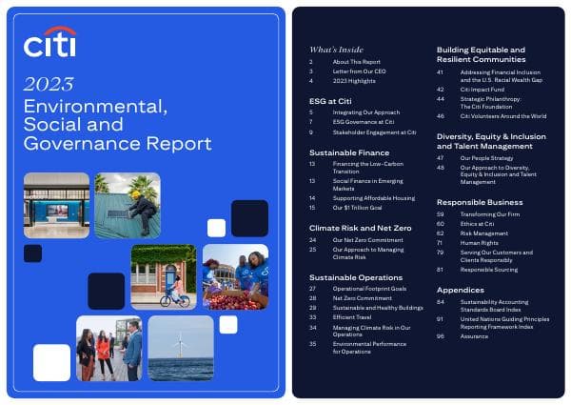Jump to Human Rights entry
The height and width of the screenshot is (405, 571).
click(x=479, y=243)
